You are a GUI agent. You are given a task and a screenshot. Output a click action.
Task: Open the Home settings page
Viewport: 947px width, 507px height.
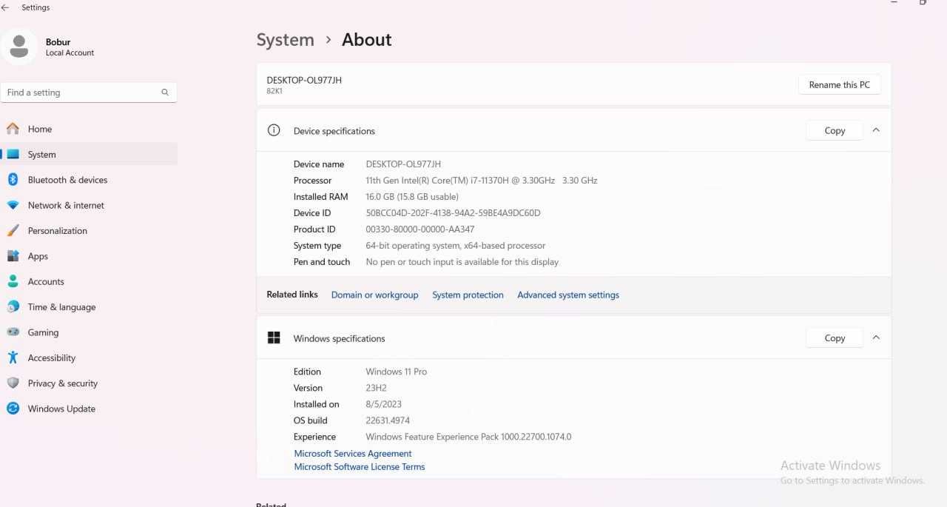(40, 129)
